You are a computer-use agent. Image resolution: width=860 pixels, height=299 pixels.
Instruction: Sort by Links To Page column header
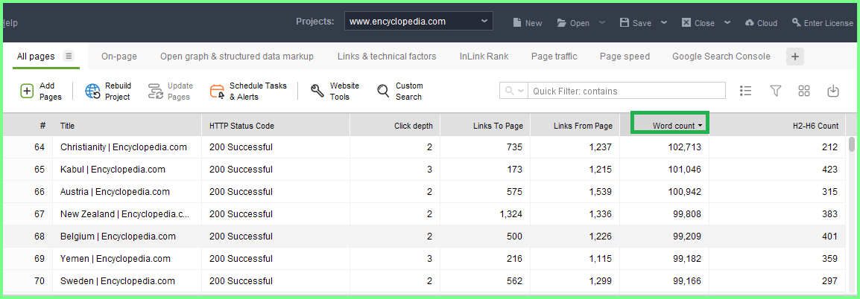[485, 126]
